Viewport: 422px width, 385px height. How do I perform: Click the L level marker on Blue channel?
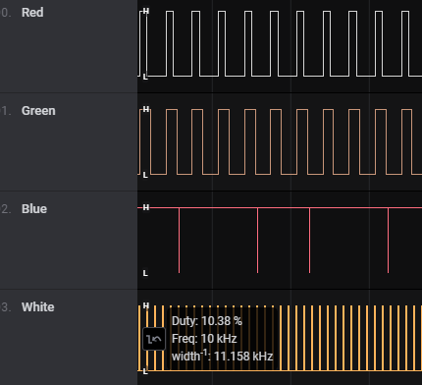[145, 273]
